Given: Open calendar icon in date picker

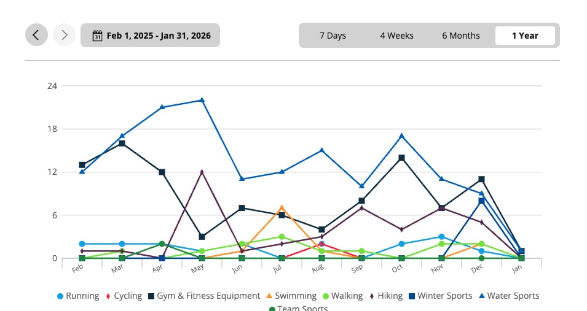Looking at the screenshot, I should click(x=97, y=36).
